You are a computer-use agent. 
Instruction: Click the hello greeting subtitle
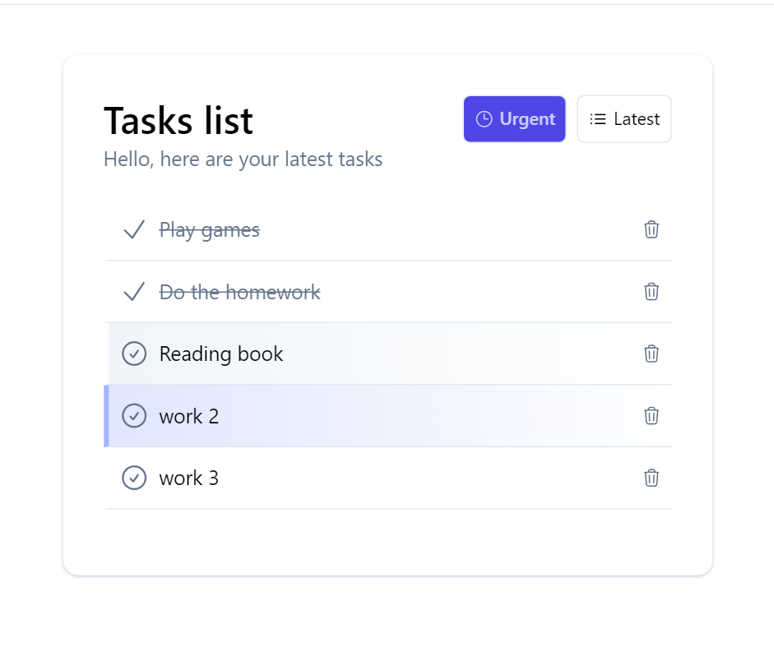point(244,159)
